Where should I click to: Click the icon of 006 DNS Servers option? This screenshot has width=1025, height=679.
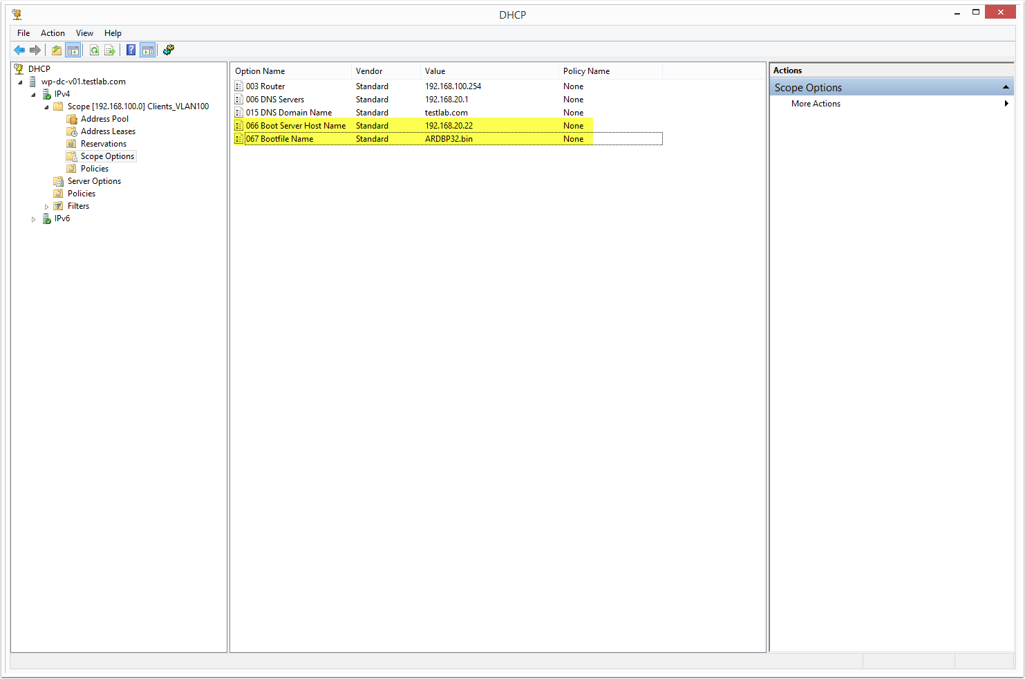click(238, 100)
